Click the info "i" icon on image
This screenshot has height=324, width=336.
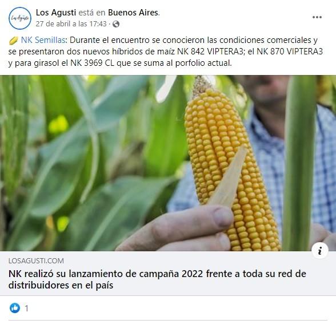[x=320, y=251]
